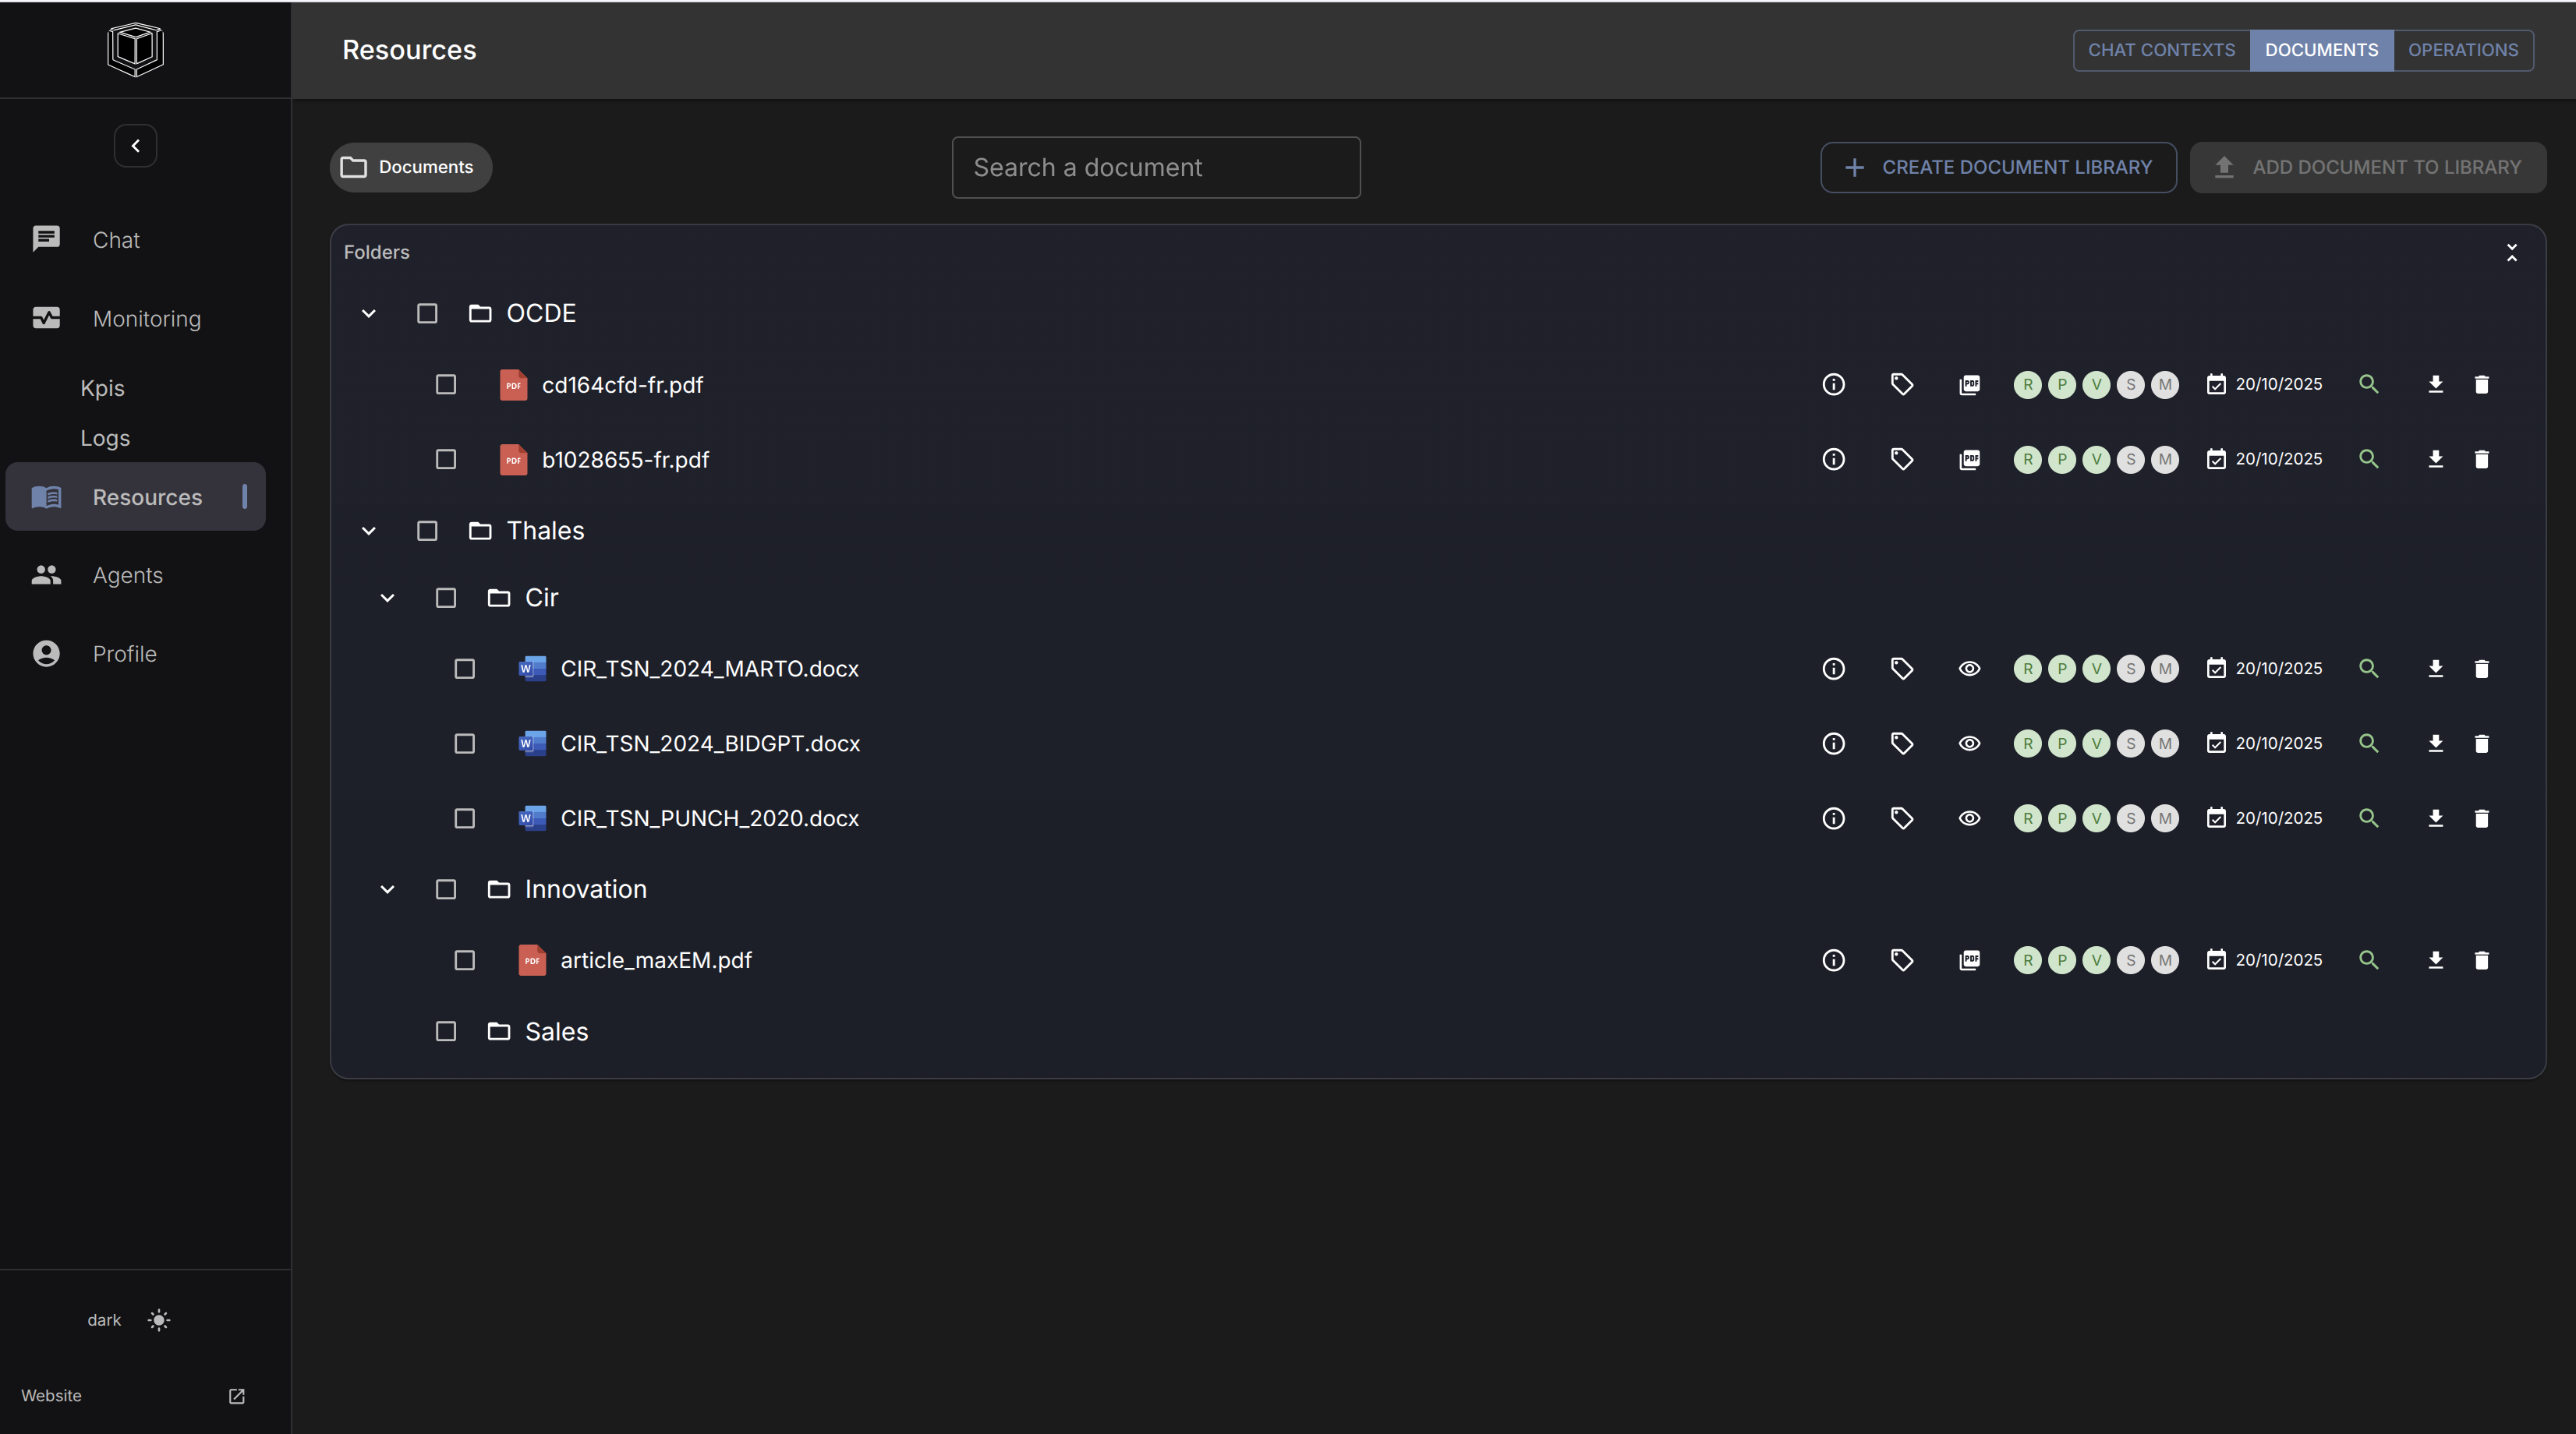Check the OCDE folder checkbox

[427, 314]
